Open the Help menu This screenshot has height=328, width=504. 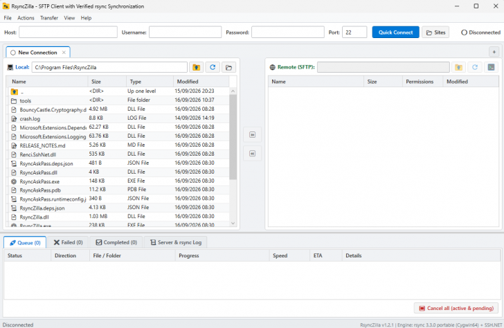pos(86,18)
